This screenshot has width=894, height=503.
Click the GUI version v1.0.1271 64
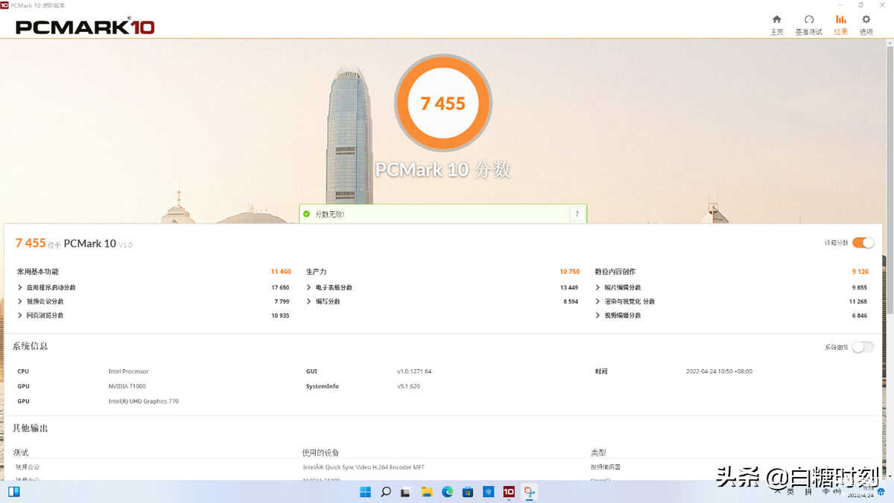click(x=414, y=371)
